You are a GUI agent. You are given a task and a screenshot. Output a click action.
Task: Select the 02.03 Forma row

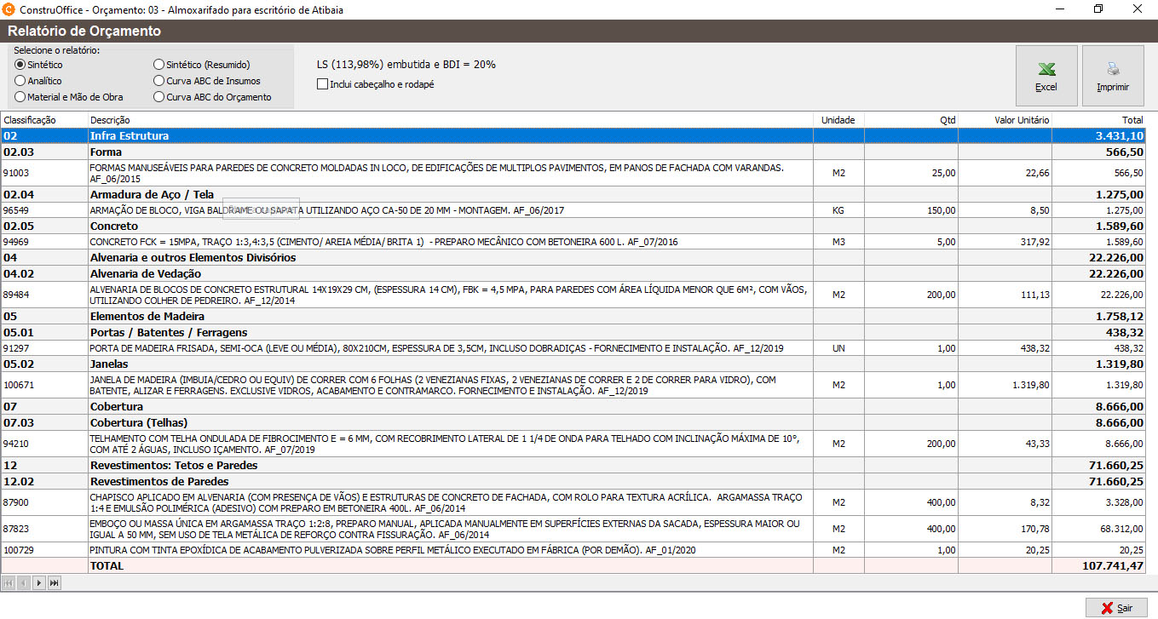[x=573, y=152]
